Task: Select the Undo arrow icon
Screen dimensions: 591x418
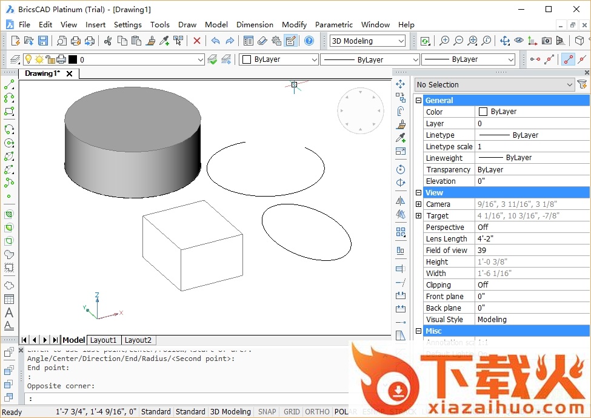Action: tap(215, 41)
